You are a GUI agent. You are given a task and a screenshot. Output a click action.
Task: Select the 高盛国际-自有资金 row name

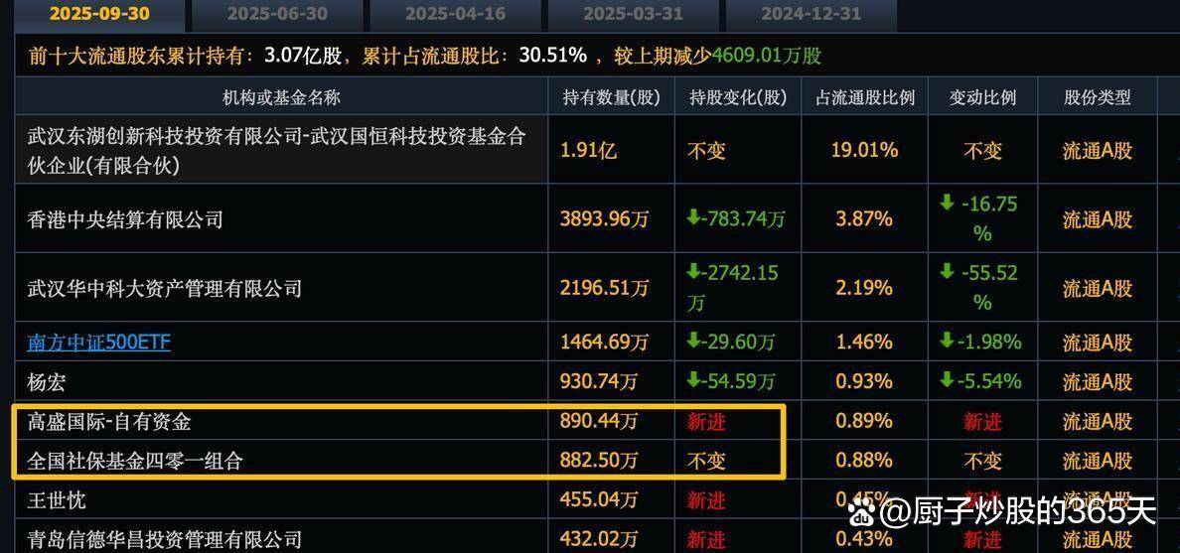[x=109, y=421]
